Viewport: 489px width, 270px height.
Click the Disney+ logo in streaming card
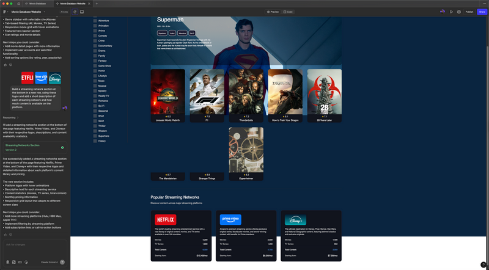pyautogui.click(x=295, y=219)
